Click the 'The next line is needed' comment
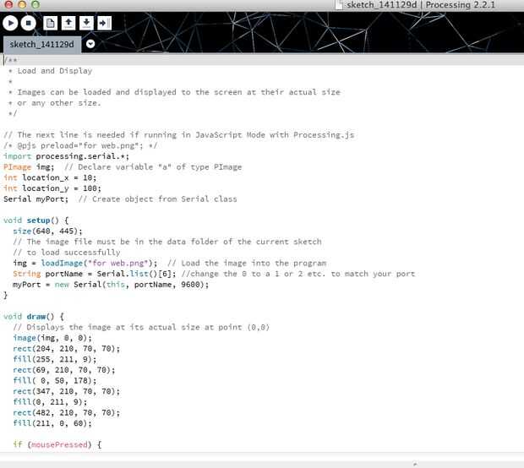The image size is (524, 468). pyautogui.click(x=179, y=135)
